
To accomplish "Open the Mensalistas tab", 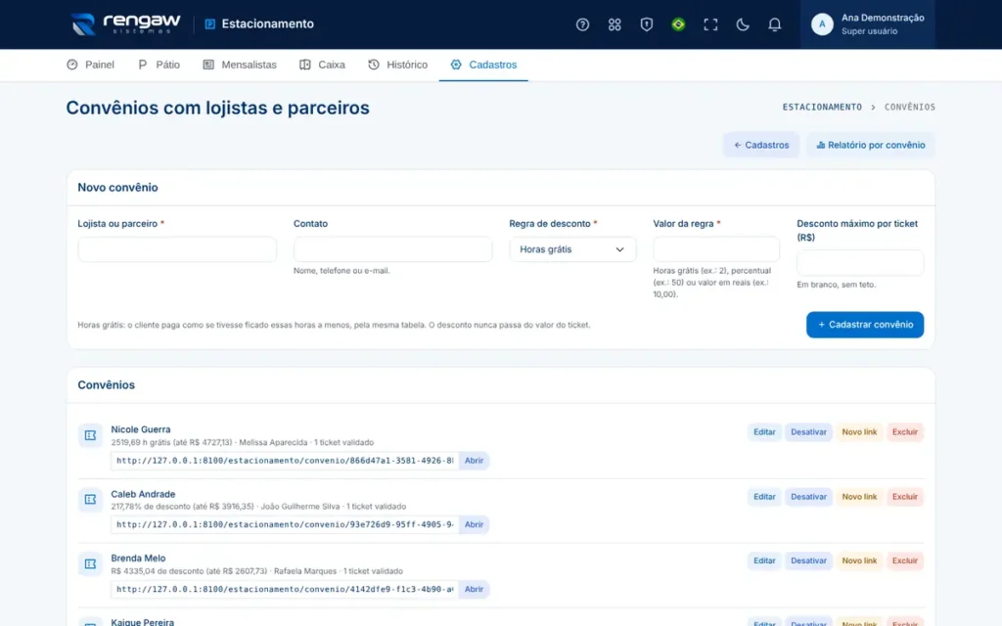I will [x=240, y=65].
